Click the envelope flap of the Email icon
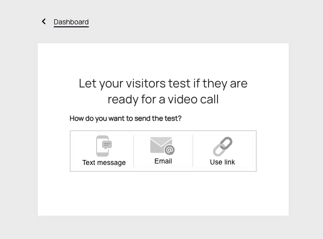Screen dimensions: 323x239 (x=161, y=142)
